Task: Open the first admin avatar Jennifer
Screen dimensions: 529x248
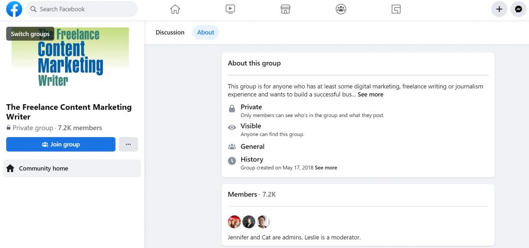Action: coord(235,222)
